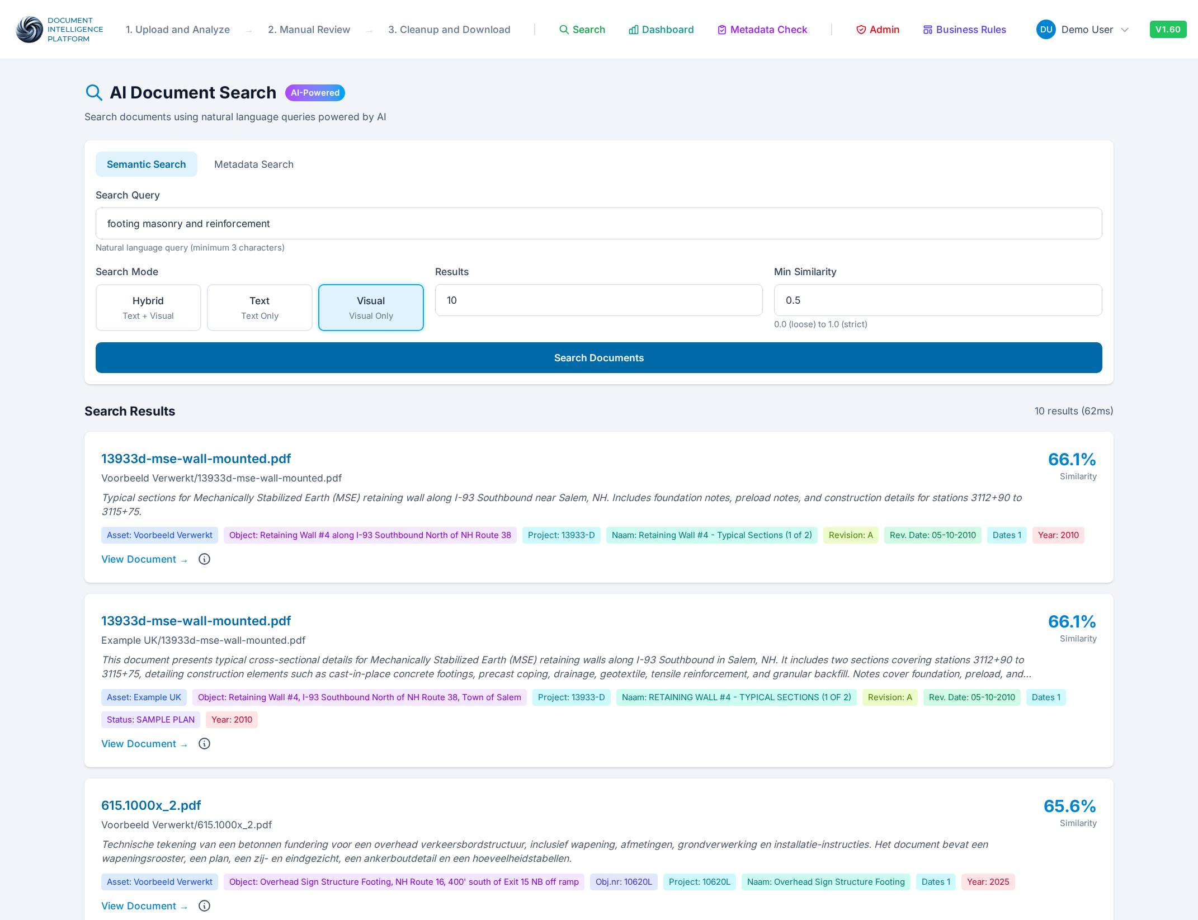Image resolution: width=1198 pixels, height=920 pixels.
Task: Click the 'Year: 2025' tag
Action: point(988,882)
